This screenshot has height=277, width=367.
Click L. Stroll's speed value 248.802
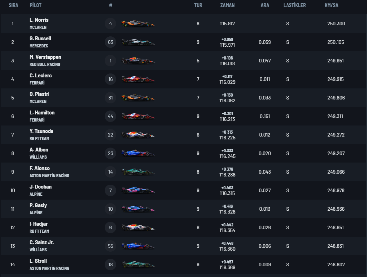336,265
